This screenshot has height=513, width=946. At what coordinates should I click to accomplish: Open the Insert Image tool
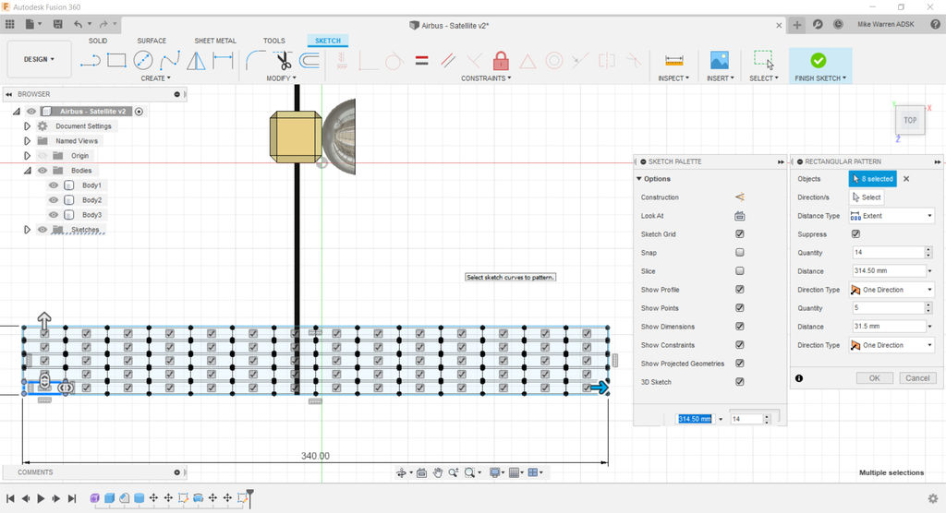tap(719, 61)
